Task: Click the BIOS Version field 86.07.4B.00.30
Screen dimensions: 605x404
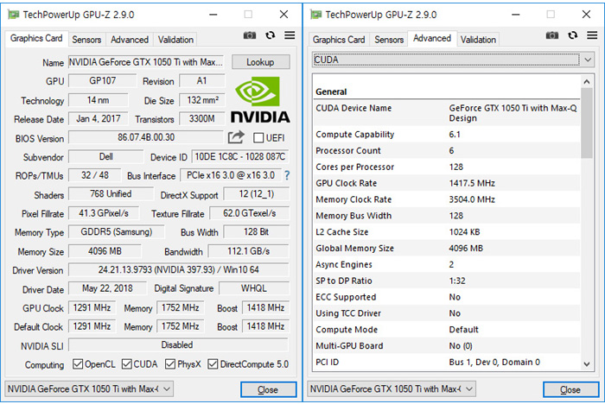Action: pyautogui.click(x=146, y=137)
